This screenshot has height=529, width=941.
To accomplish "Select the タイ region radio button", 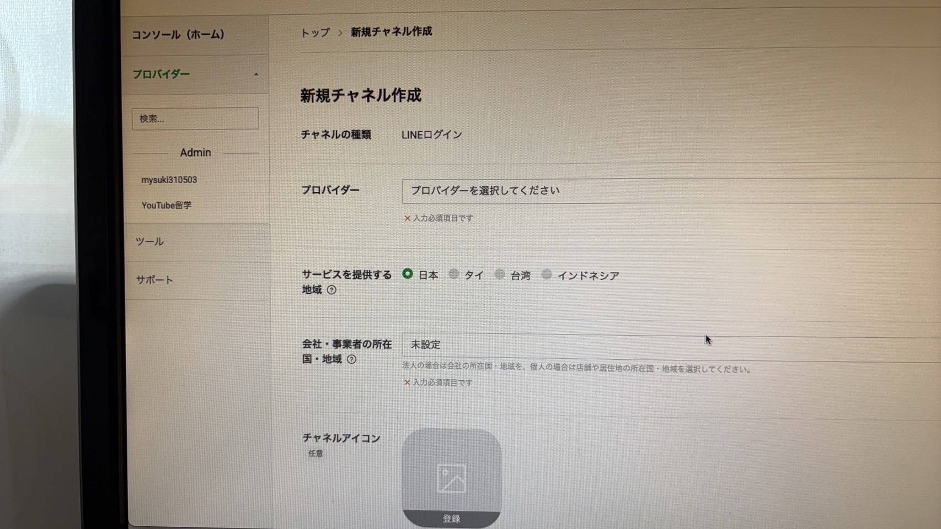I will (x=453, y=274).
